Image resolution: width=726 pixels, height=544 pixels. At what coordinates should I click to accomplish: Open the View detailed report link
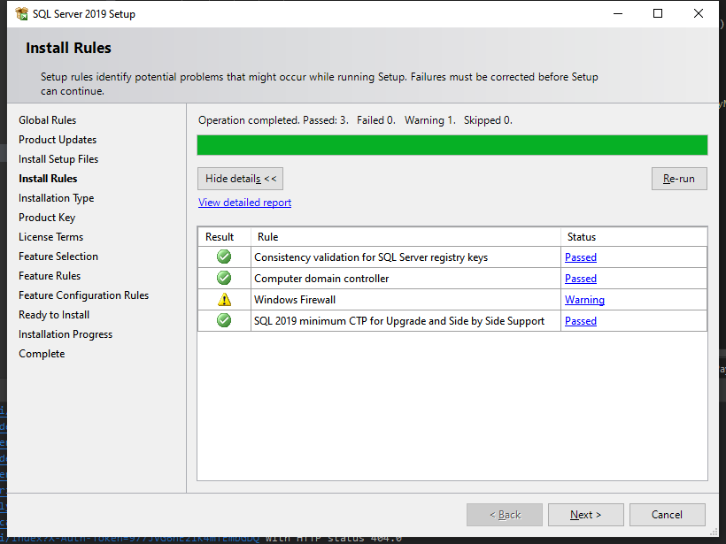click(x=244, y=203)
